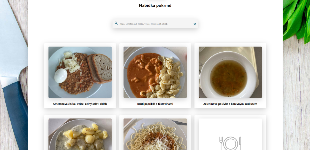Focus the dish search input field
The height and width of the screenshot is (150, 310).
tap(155, 24)
